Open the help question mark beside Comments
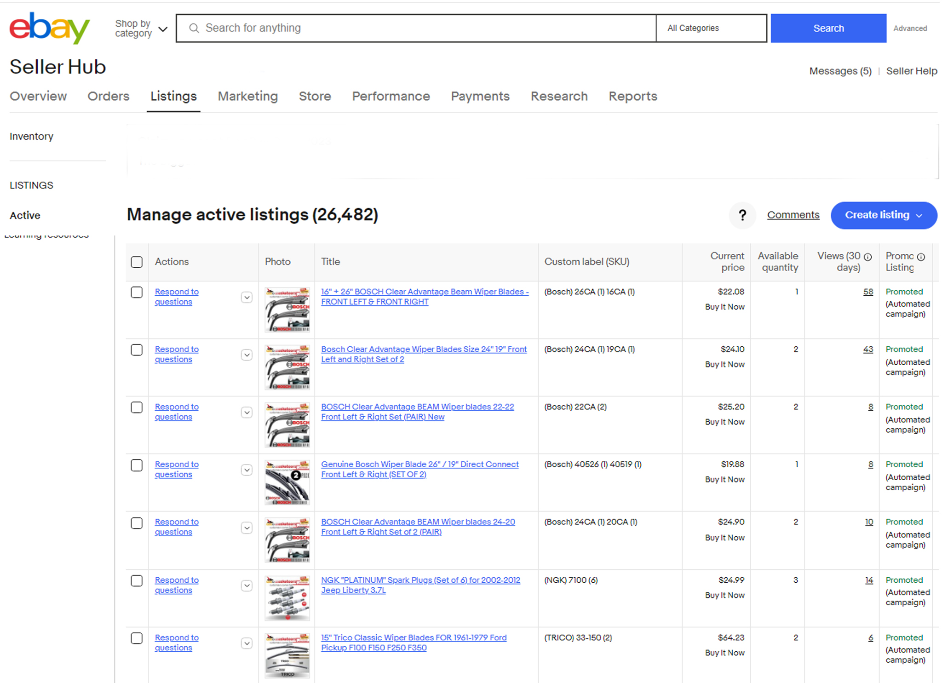This screenshot has width=942, height=683. pos(742,215)
